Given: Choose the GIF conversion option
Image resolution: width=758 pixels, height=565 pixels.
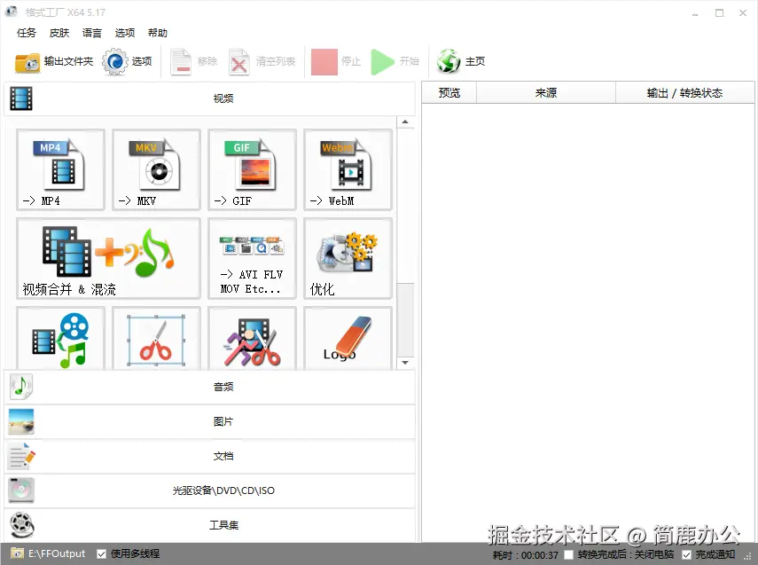Looking at the screenshot, I should pyautogui.click(x=251, y=169).
